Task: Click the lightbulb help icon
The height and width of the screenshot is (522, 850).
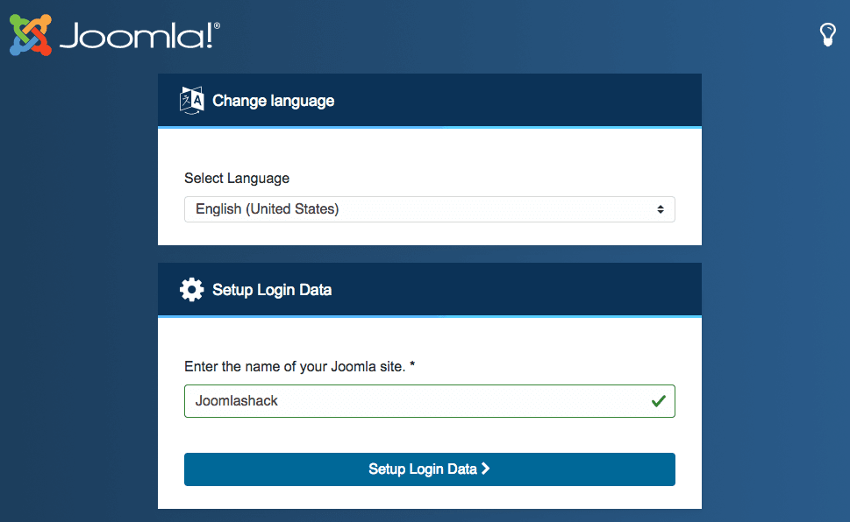Action: 827,35
